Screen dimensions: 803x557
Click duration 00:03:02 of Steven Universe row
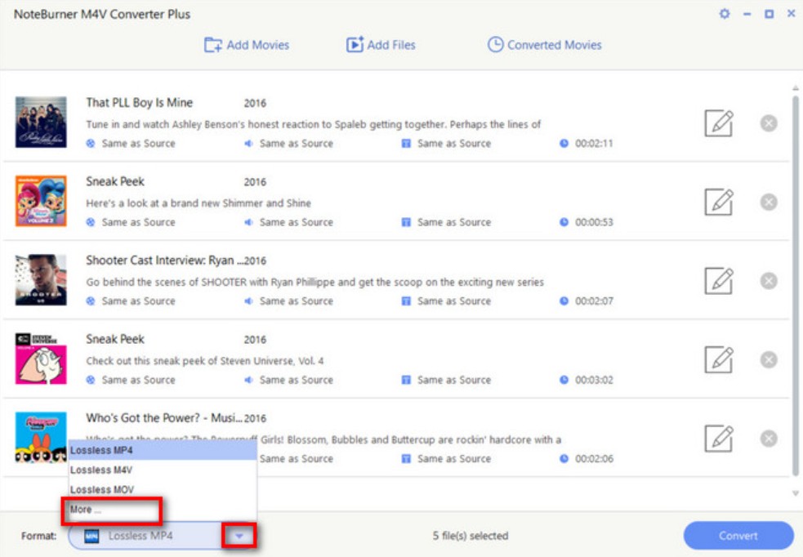coord(594,380)
